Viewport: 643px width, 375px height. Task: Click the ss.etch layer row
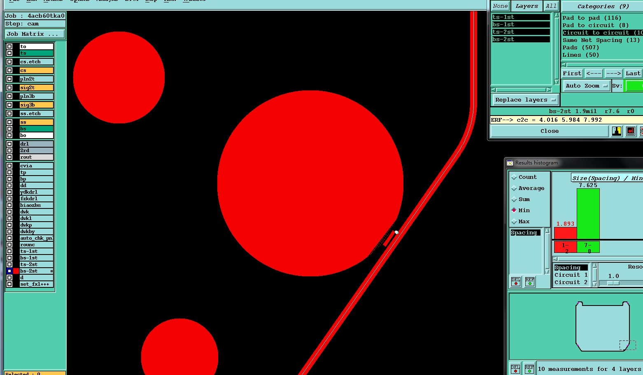37,113
